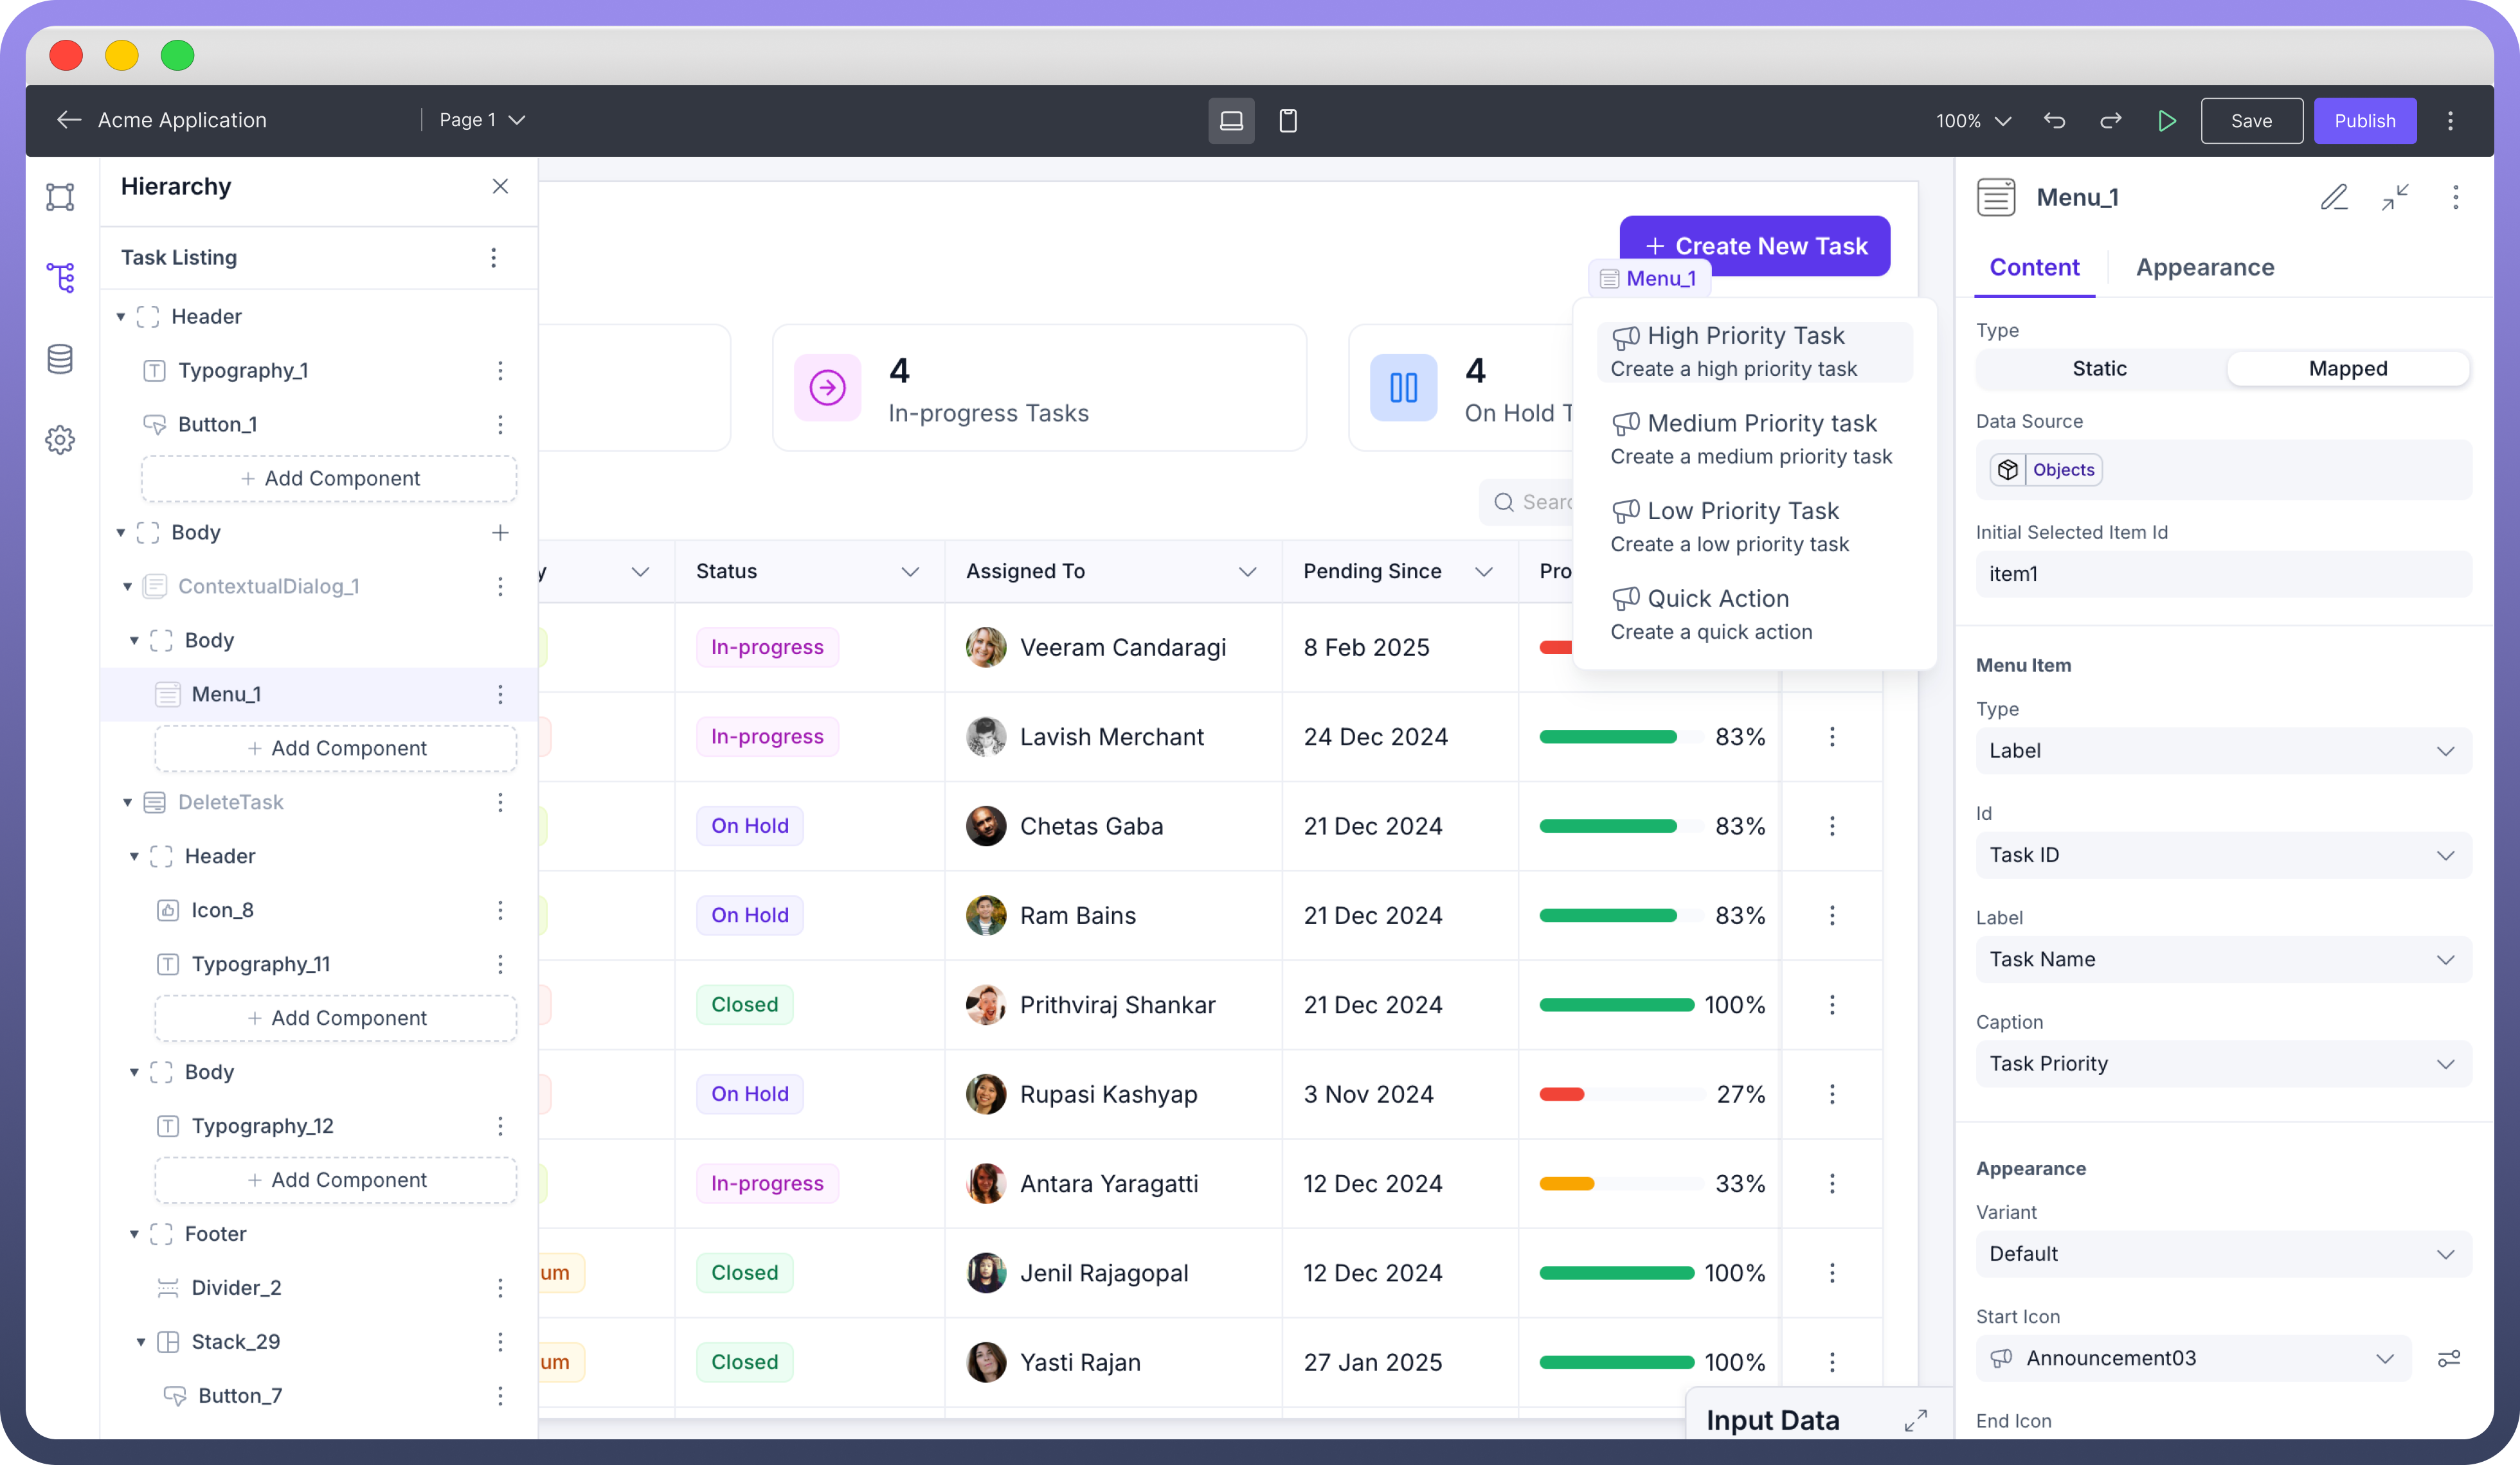Select Static type option
2520x1465 pixels.
[x=2099, y=369]
